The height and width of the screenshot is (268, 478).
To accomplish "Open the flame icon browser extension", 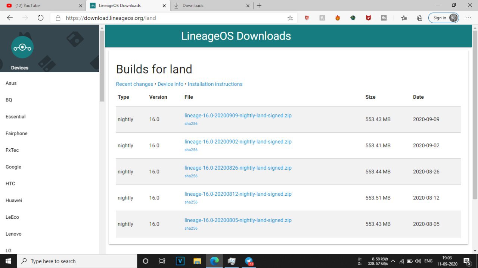I will [338, 18].
